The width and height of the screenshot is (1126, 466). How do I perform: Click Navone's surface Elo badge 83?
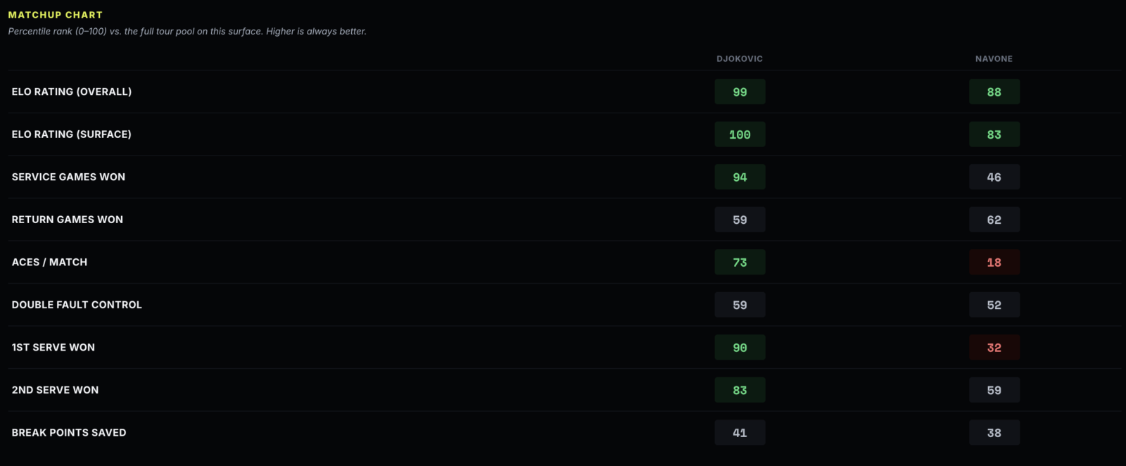pyautogui.click(x=994, y=134)
